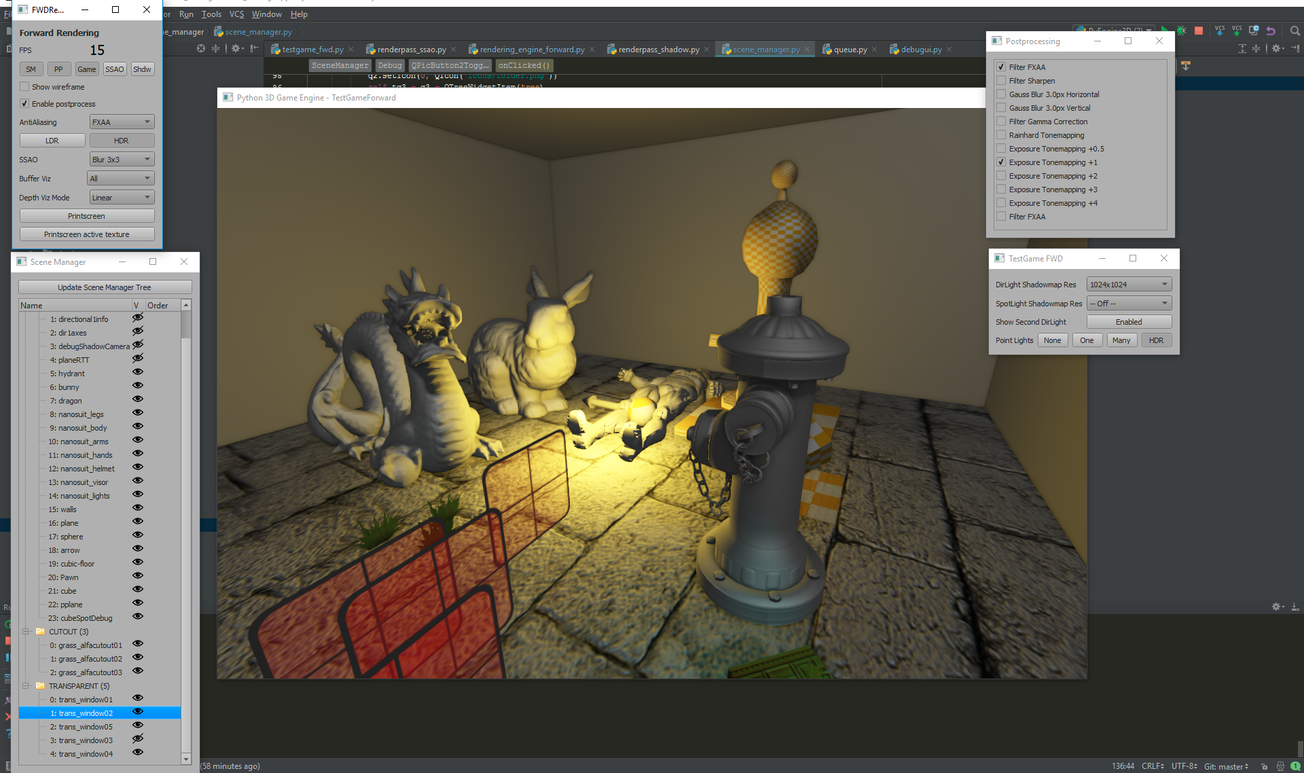Screen dimensions: 1304x773
Task: Click the read-only lock icon in status bar
Action: tap(1265, 766)
